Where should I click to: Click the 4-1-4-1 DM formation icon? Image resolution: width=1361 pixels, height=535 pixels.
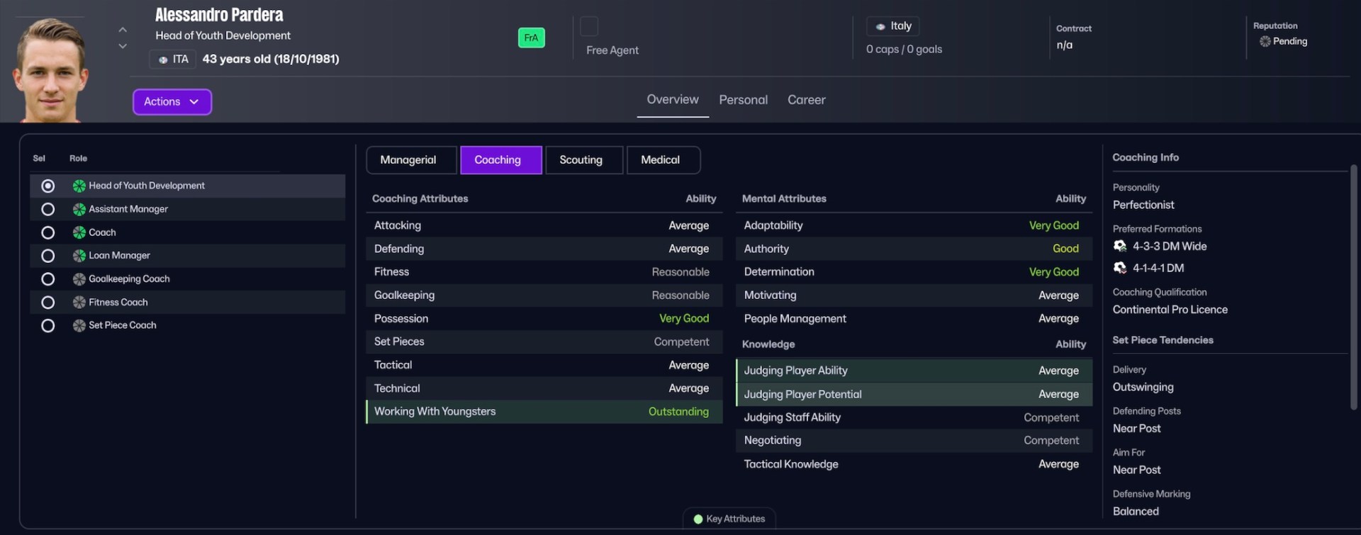[x=1120, y=268]
